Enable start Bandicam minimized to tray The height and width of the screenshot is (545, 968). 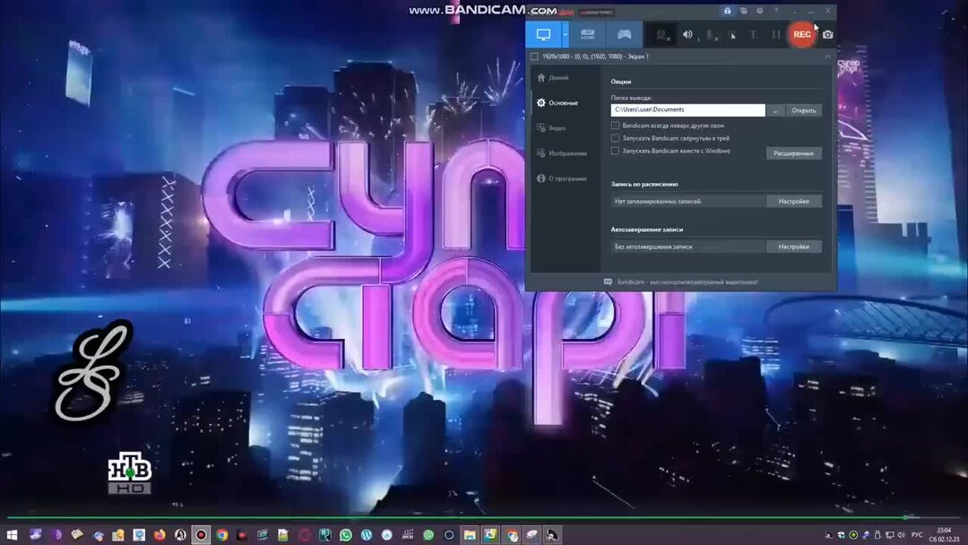click(615, 138)
